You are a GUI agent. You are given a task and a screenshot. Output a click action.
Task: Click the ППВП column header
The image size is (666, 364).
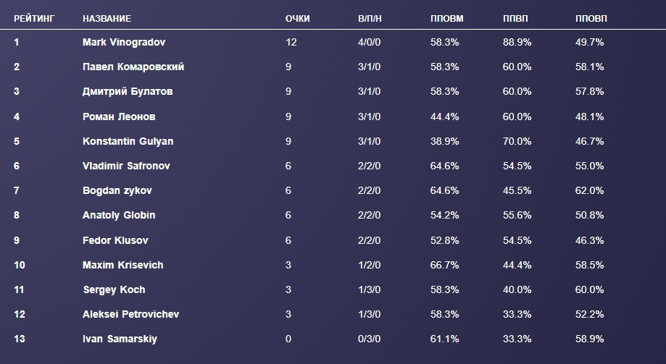pos(516,18)
